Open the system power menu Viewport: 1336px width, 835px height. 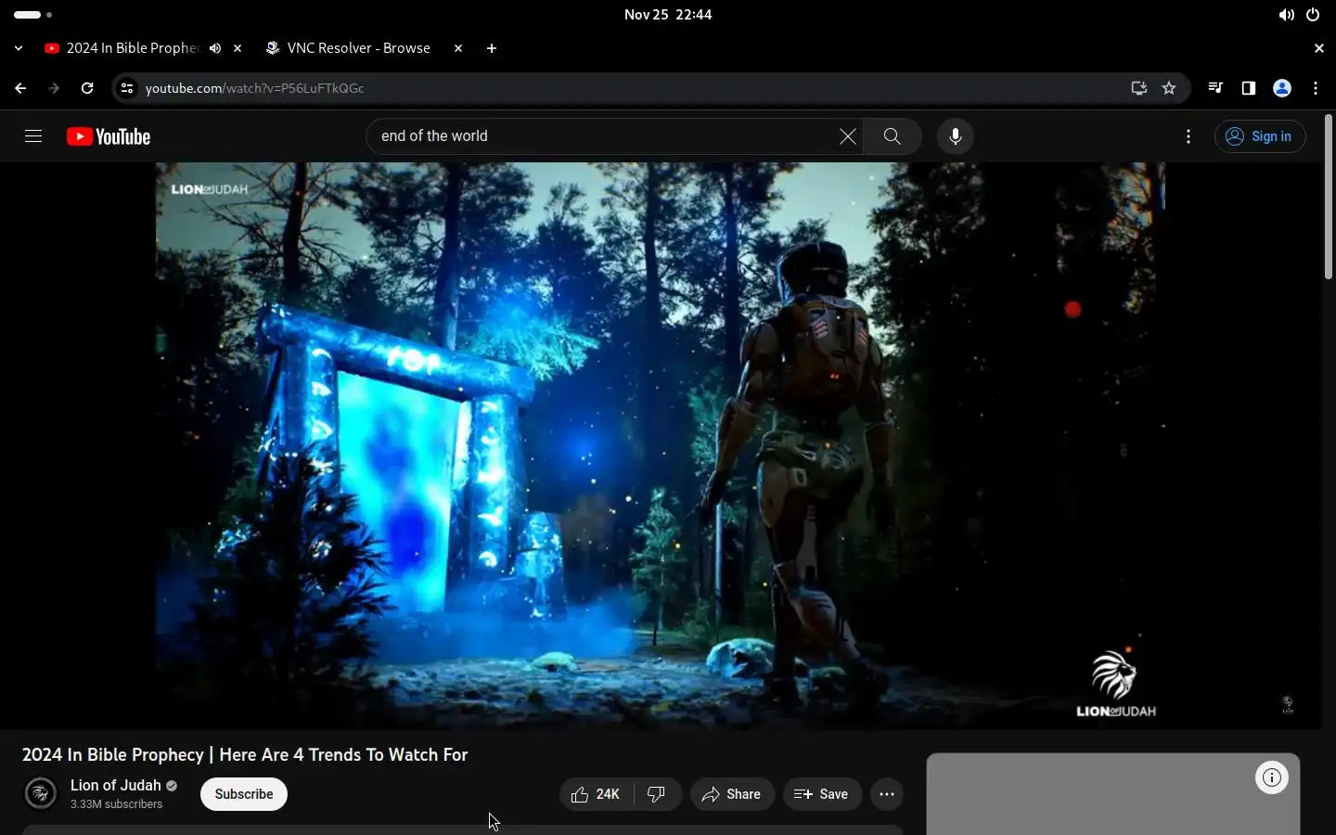[x=1313, y=15]
